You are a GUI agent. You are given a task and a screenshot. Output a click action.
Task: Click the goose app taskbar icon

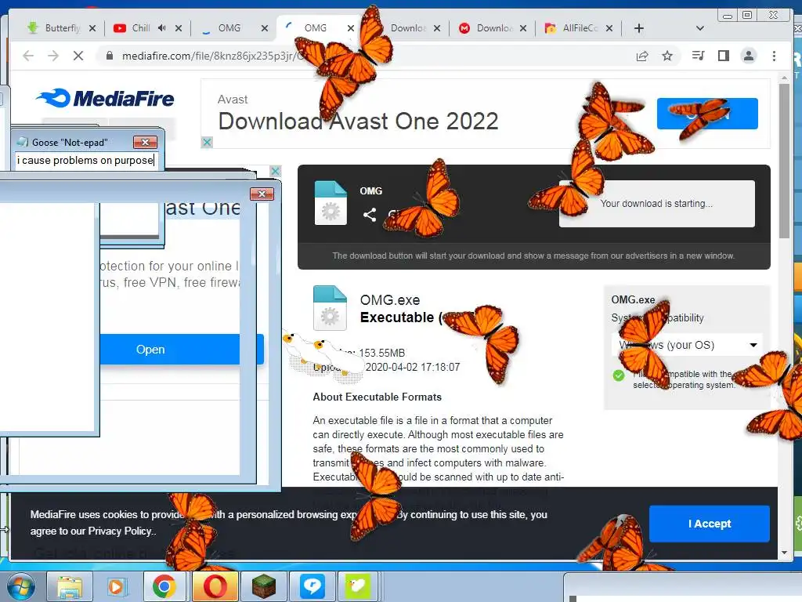pos(357,586)
